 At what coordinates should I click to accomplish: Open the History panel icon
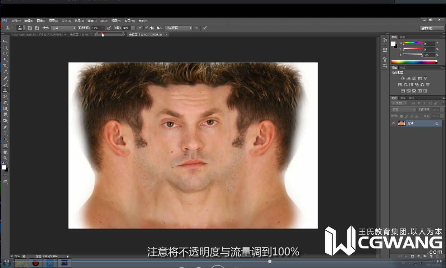tap(385, 41)
